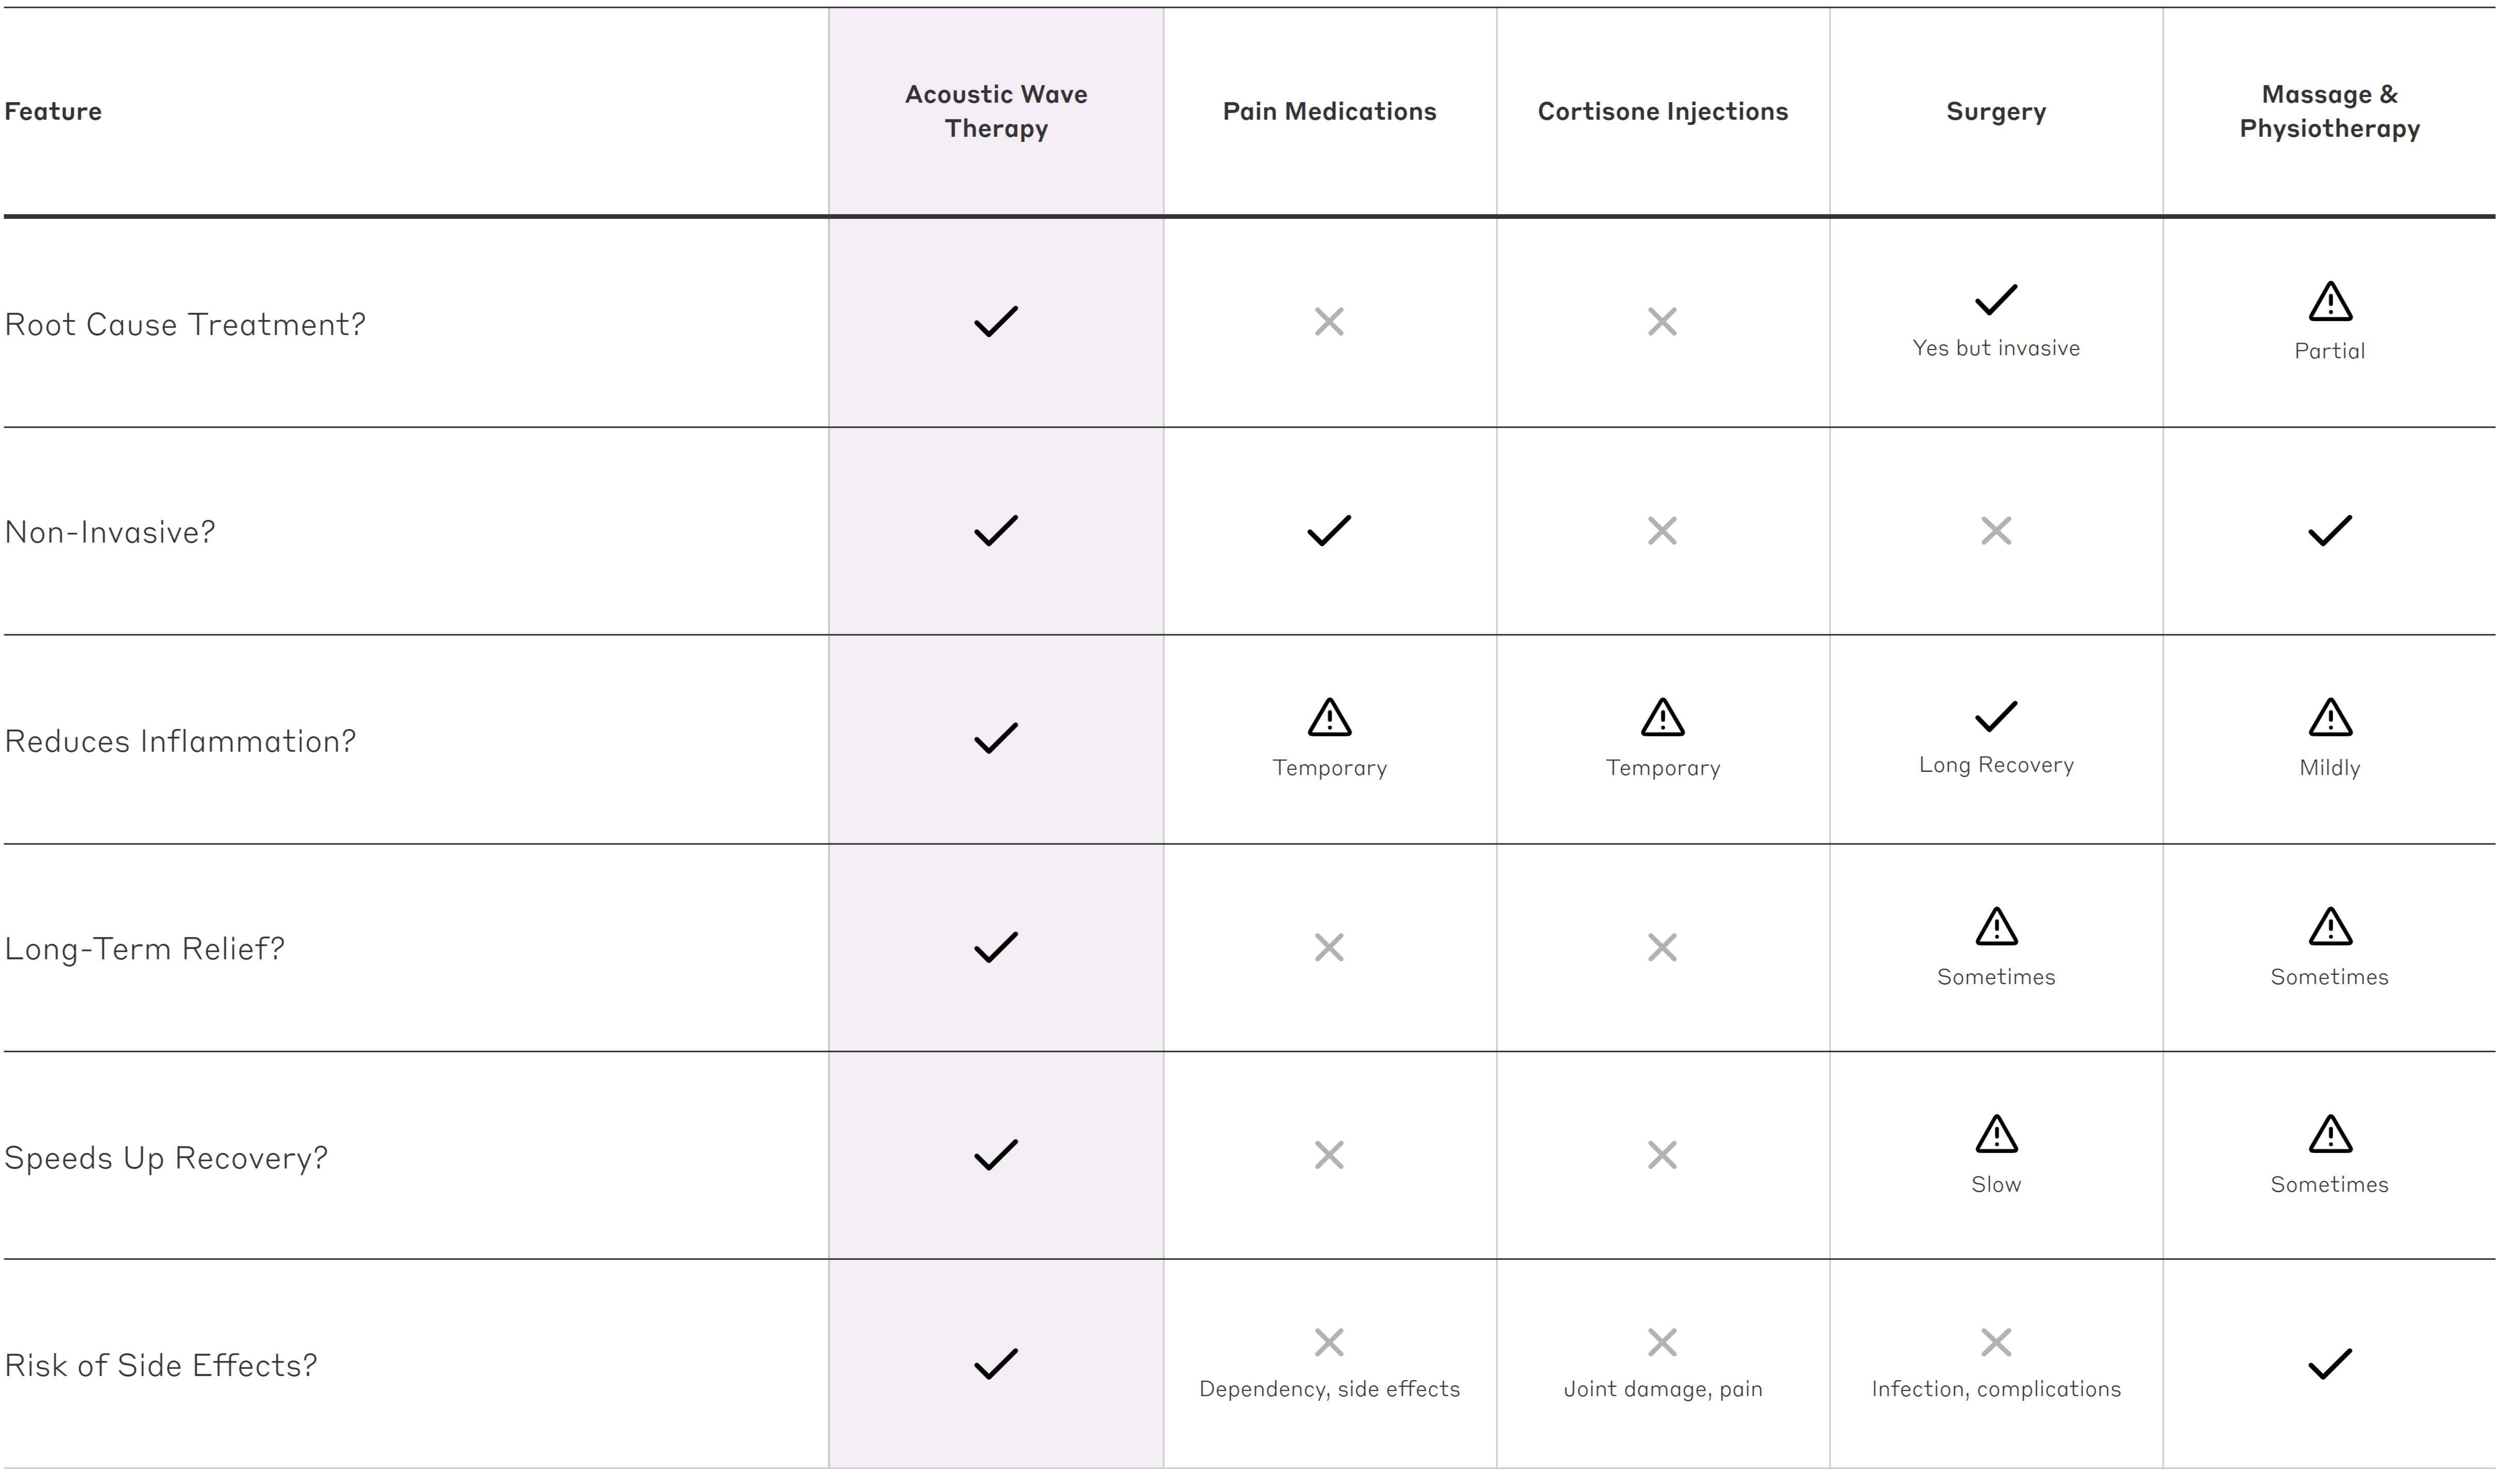Click the X icon above "Infection, complications"
The width and height of the screenshot is (2501, 1484).
click(x=1996, y=1342)
